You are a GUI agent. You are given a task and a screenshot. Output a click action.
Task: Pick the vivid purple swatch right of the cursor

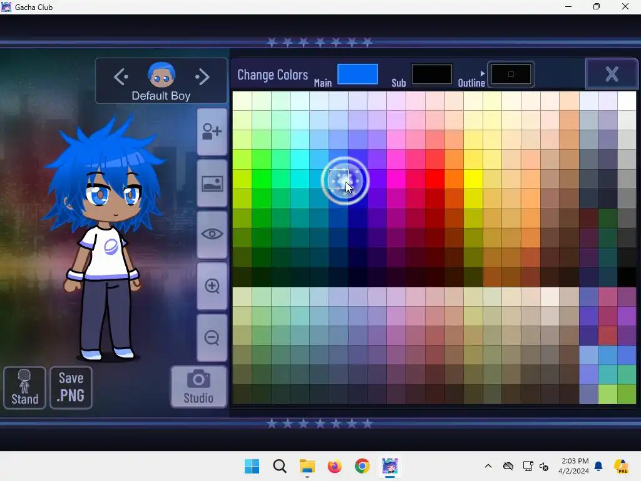tap(377, 179)
